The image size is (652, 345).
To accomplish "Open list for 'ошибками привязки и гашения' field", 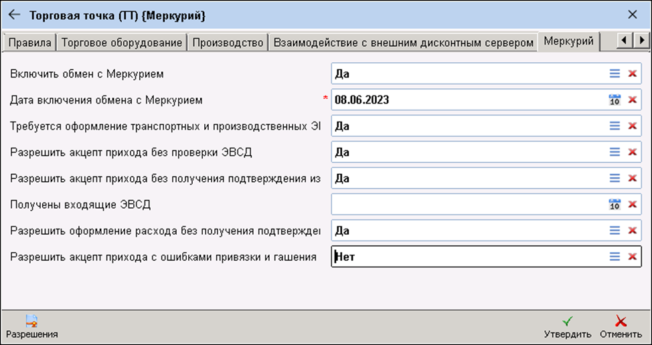I will (615, 256).
